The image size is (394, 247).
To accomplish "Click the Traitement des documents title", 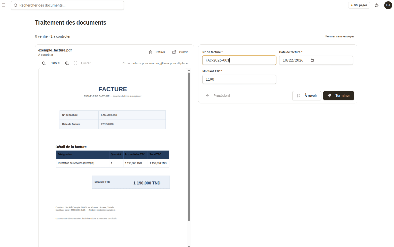I will 70,23.
